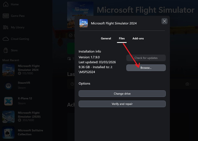Click the clock icon behind the dialog
The width and height of the screenshot is (198, 141).
(x=72, y=84)
